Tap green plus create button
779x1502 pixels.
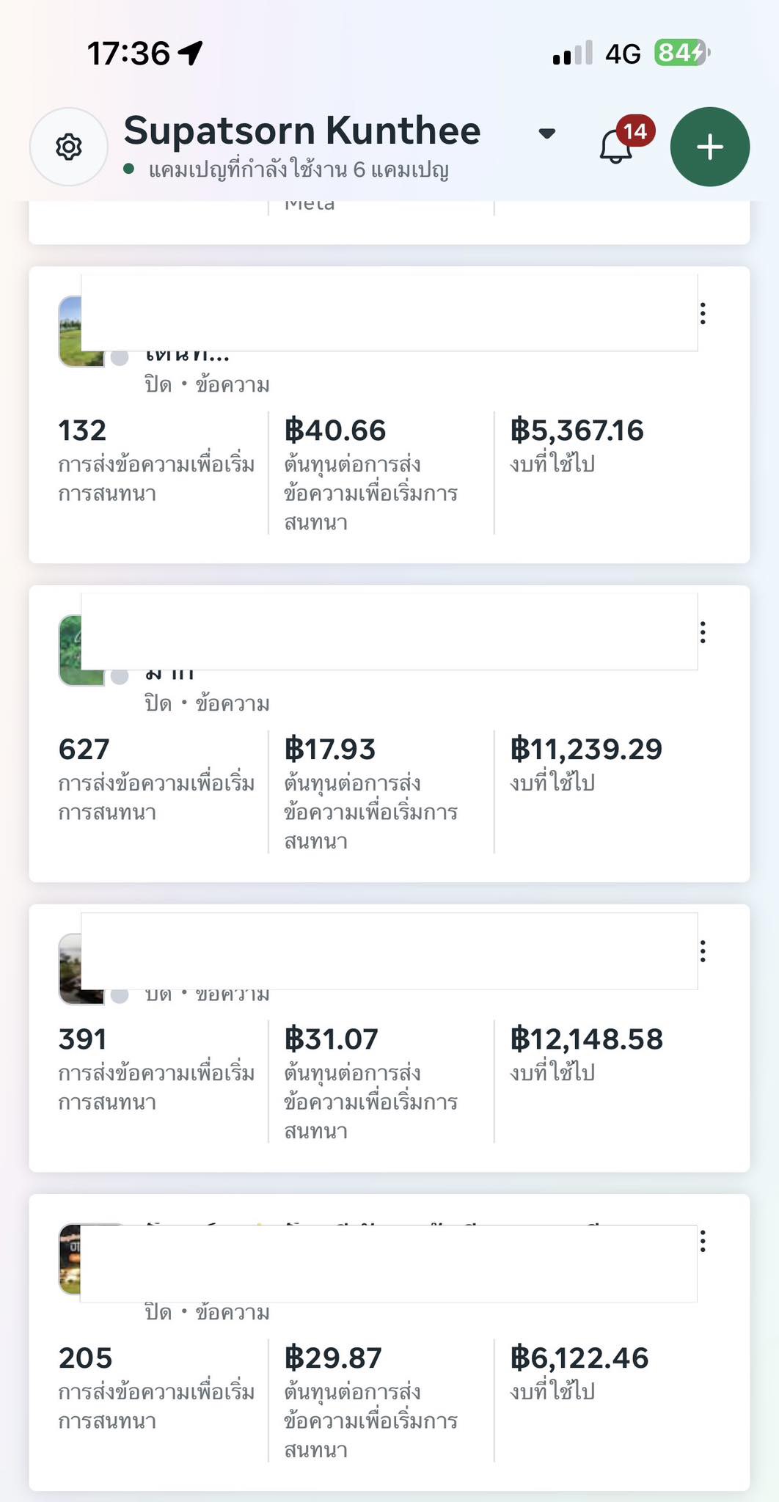(x=709, y=147)
